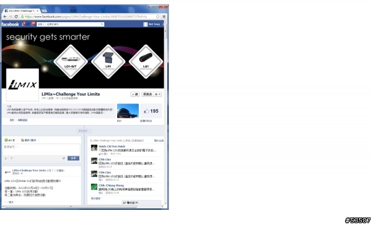Toggle the Liked checkmark button

(135, 94)
